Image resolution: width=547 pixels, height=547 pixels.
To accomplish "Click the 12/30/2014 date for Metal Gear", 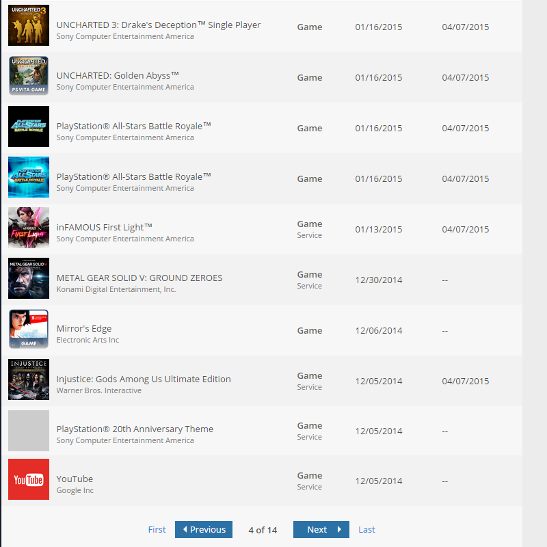I will coord(379,280).
